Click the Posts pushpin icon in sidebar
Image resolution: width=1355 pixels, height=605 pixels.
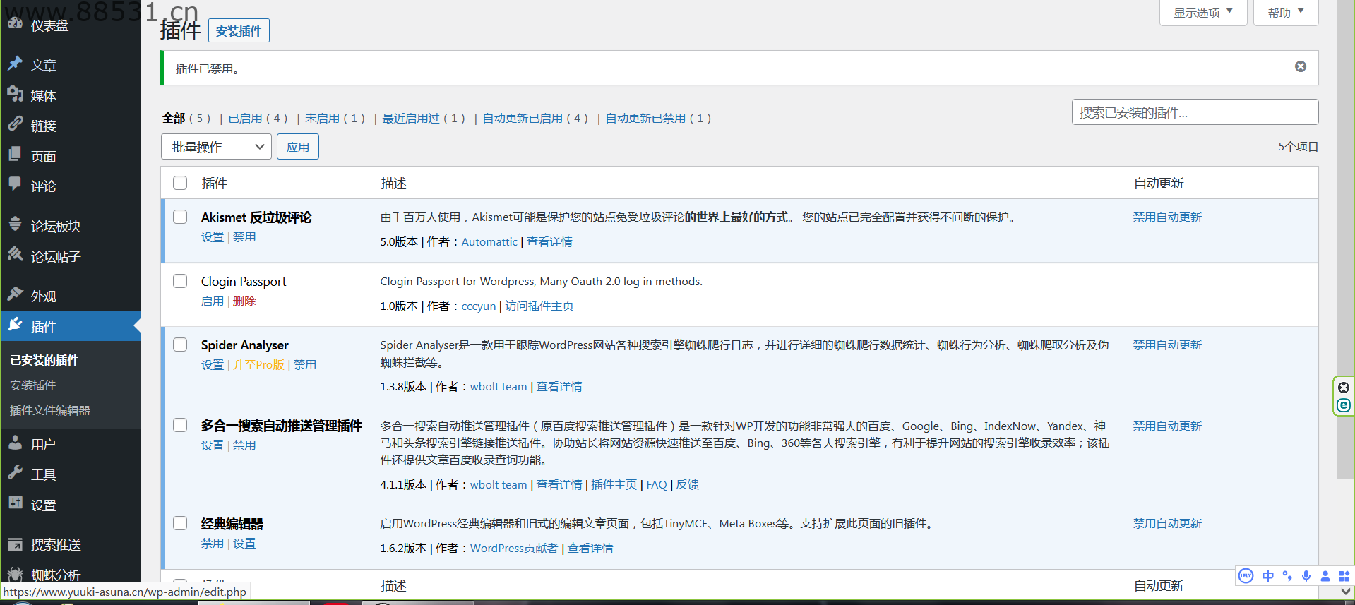pyautogui.click(x=15, y=64)
